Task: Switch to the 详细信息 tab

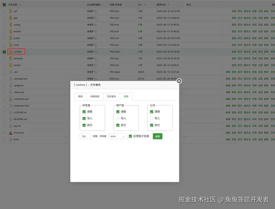Action: pyautogui.click(x=95, y=96)
